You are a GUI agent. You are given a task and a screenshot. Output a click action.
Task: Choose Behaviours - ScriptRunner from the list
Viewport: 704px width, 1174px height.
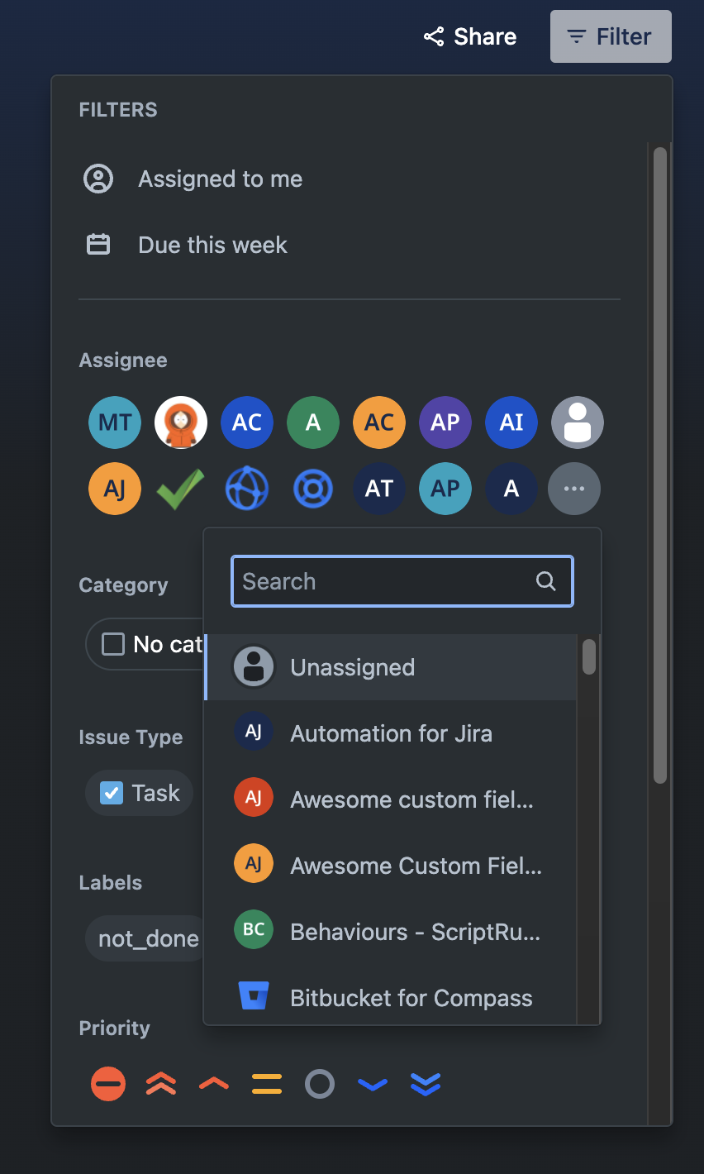(416, 932)
